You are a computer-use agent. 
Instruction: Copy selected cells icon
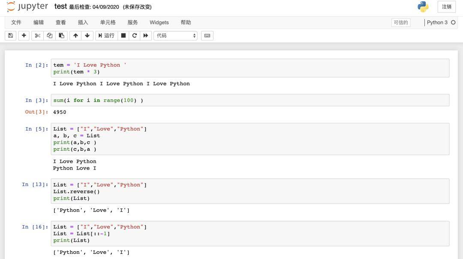pos(50,36)
